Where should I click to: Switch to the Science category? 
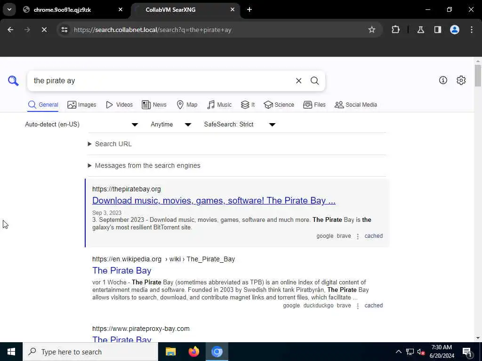pyautogui.click(x=279, y=105)
